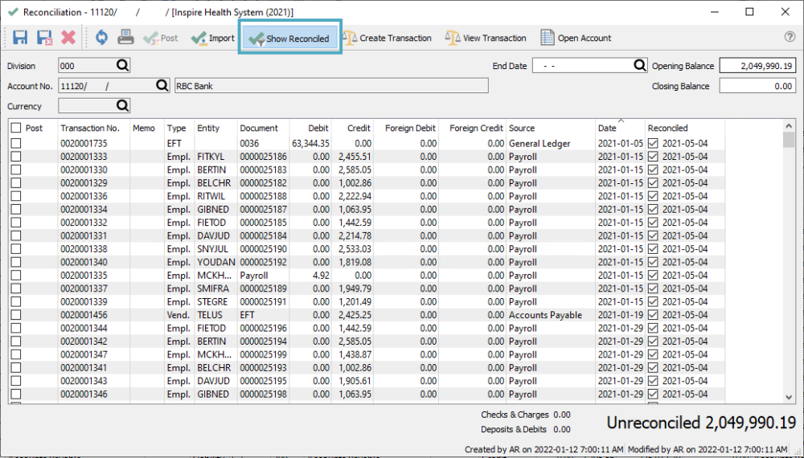Open the Division lookup search

tap(122, 66)
